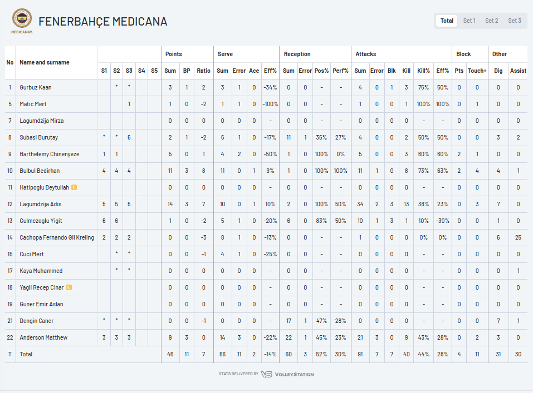Open the Set 3 statistics tab
This screenshot has width=533, height=393.
[514, 21]
